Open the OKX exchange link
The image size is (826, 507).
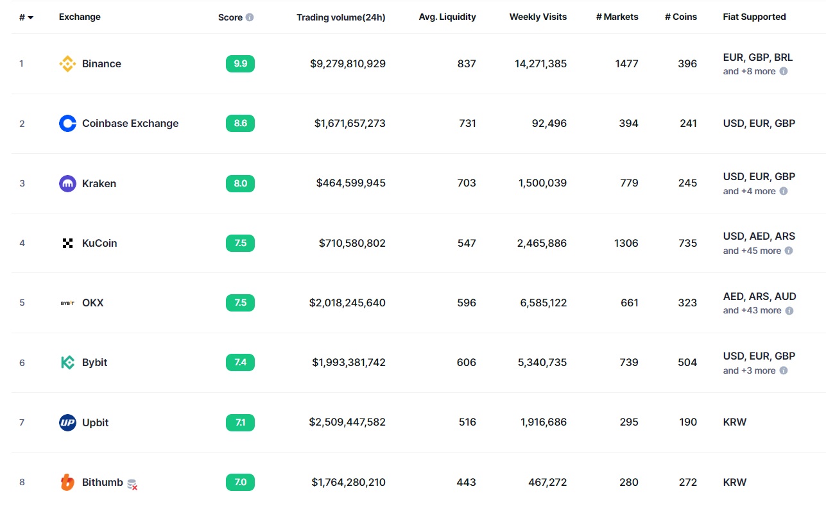[92, 303]
